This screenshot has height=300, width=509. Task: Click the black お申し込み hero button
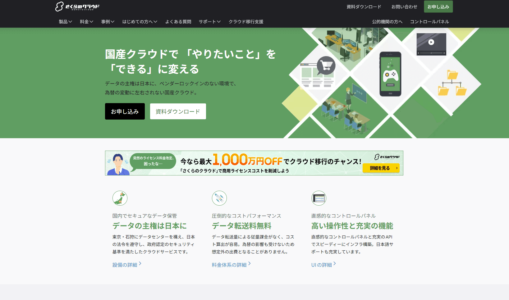click(125, 111)
